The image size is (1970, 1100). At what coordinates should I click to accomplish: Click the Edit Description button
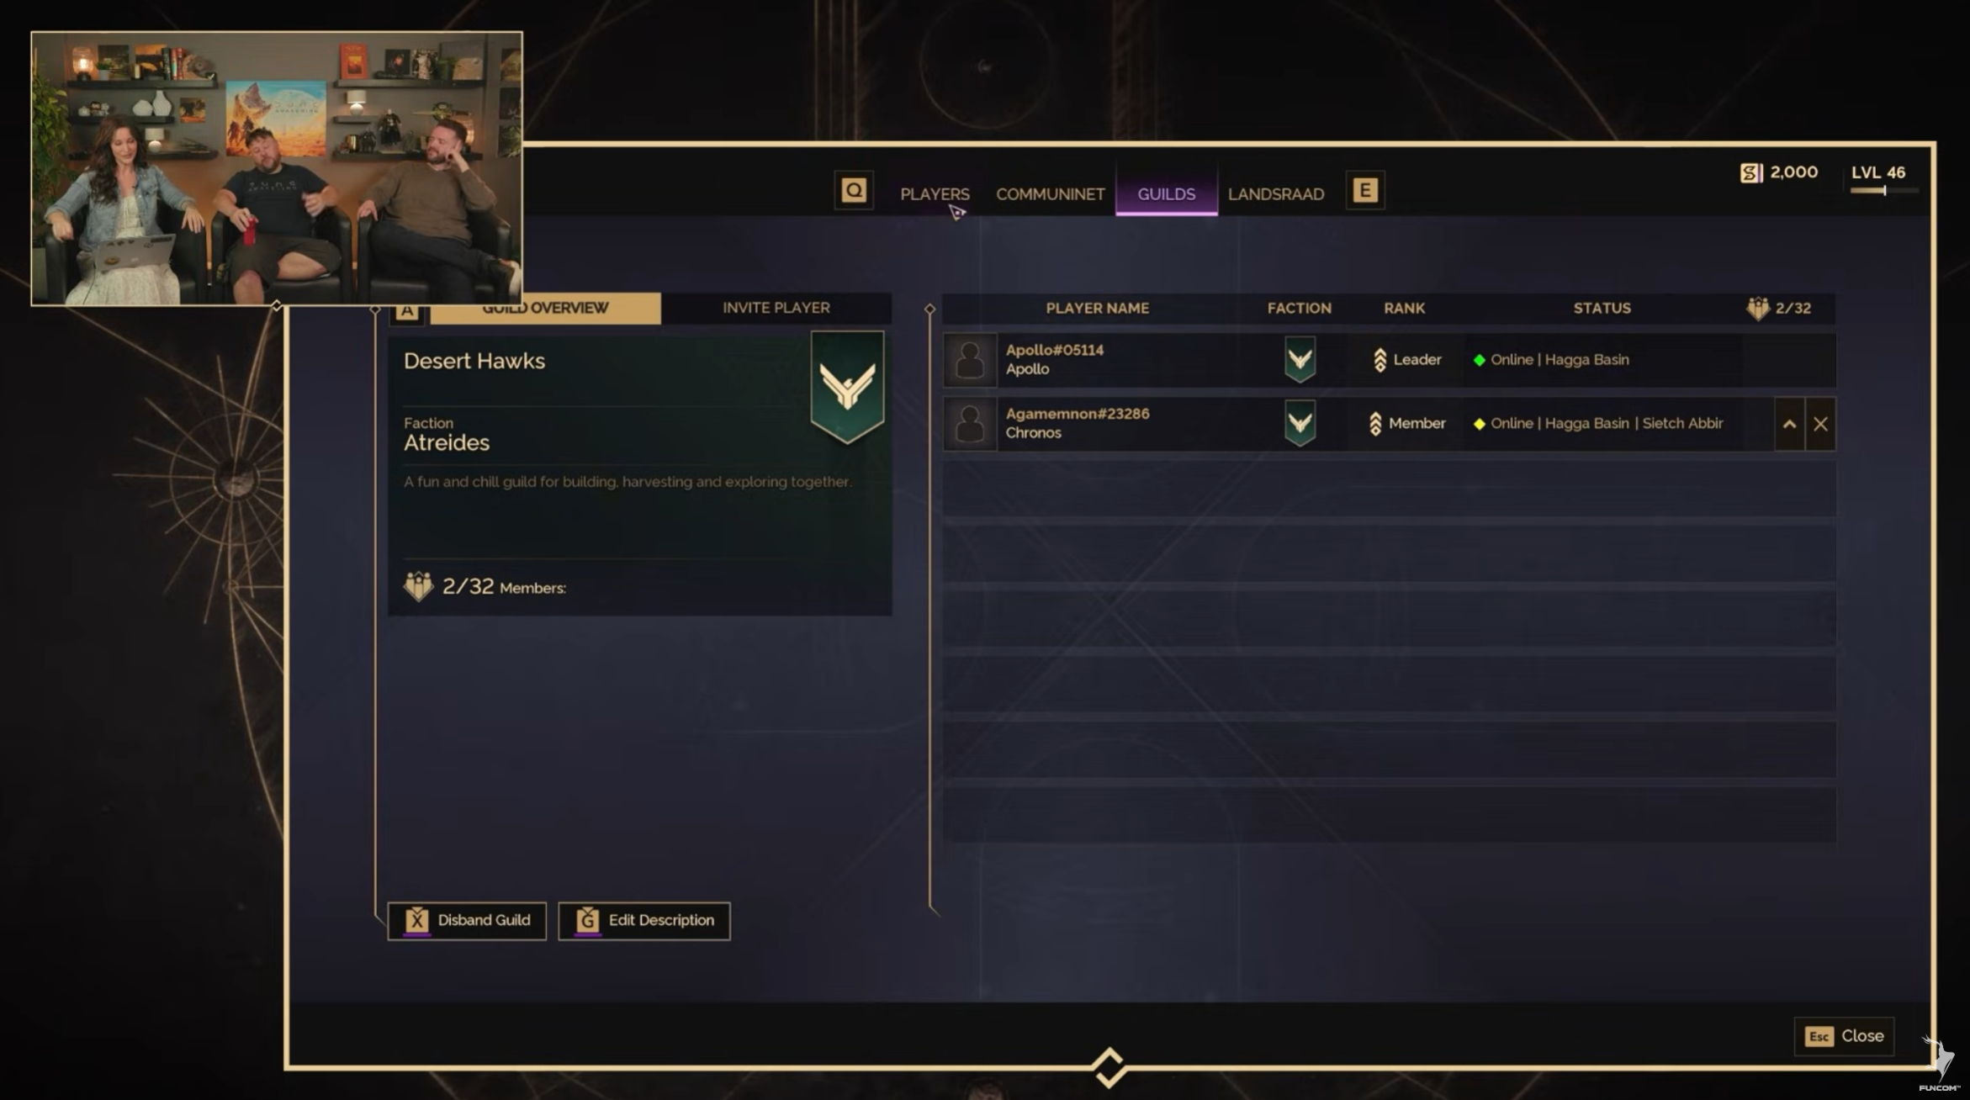(x=644, y=920)
